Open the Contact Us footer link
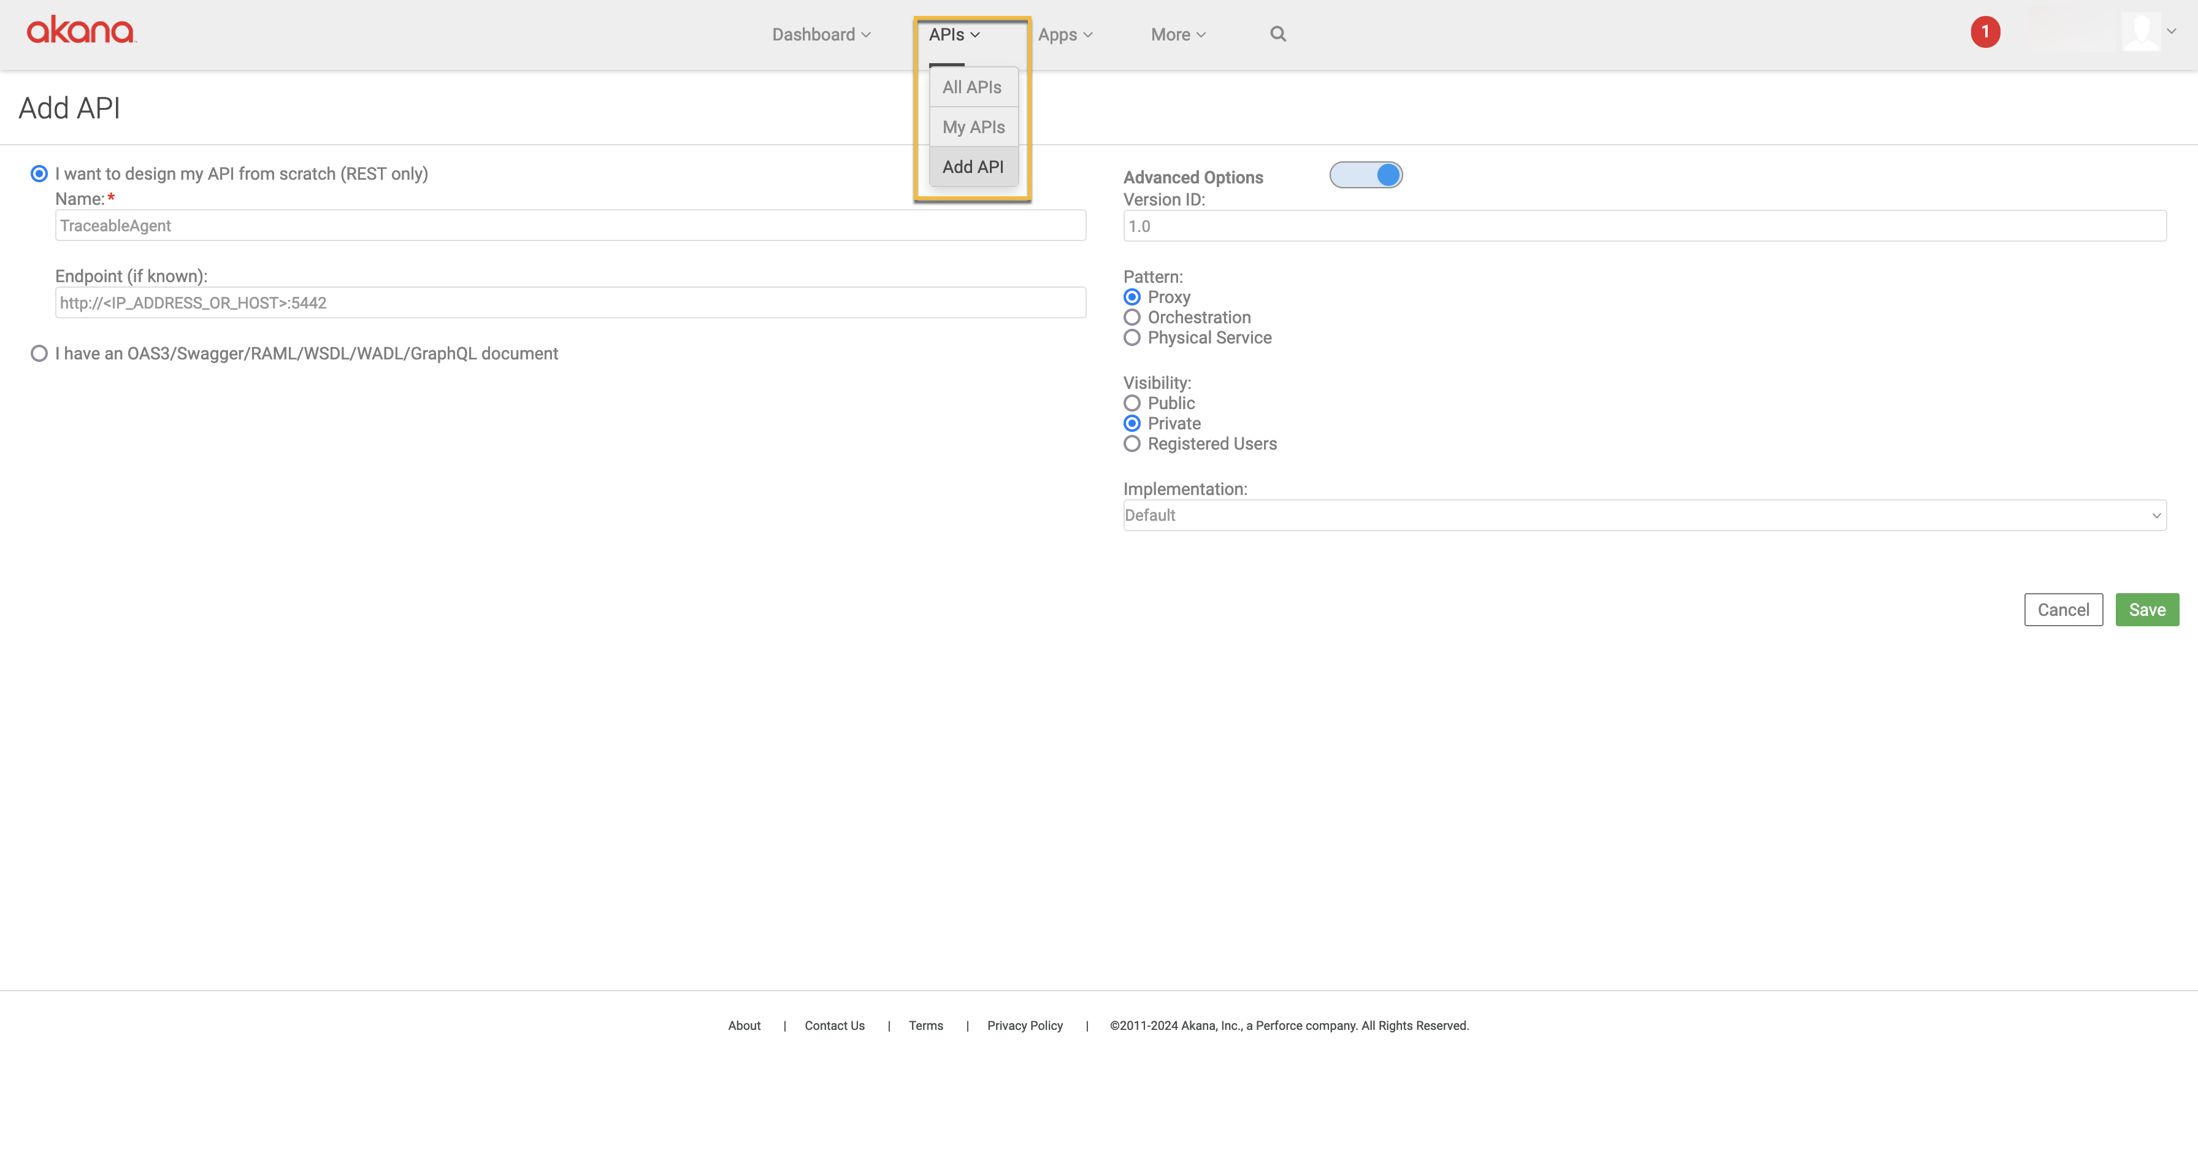2198x1163 pixels. (x=835, y=1026)
